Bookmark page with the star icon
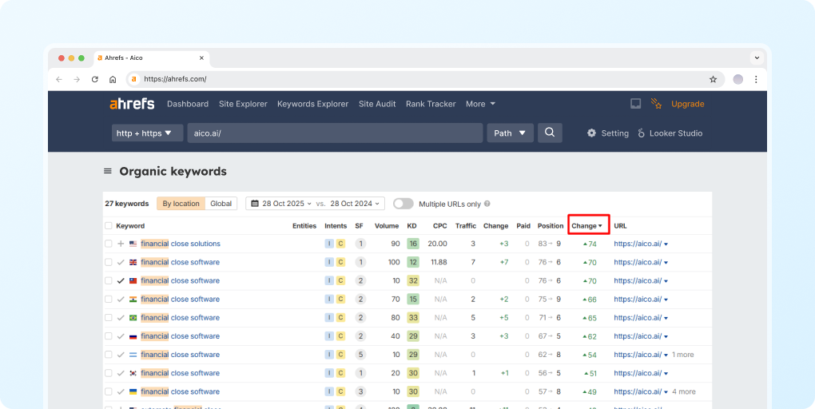This screenshot has height=409, width=815. pyautogui.click(x=713, y=79)
